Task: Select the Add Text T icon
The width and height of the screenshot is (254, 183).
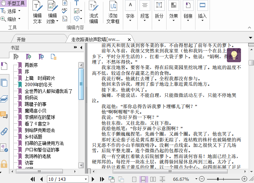Action: coord(77,3)
